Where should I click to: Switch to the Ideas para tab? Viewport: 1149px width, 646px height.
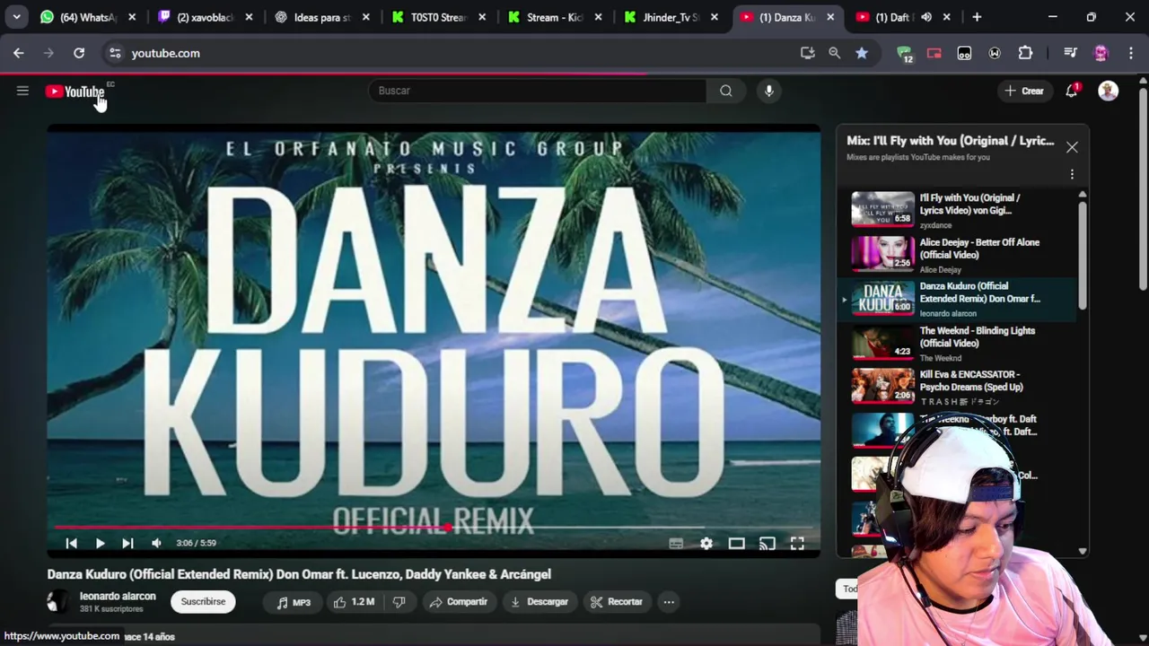(323, 17)
